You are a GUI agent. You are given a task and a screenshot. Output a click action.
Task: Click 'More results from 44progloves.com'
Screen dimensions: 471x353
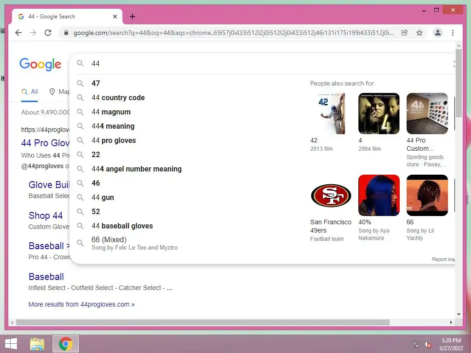click(x=81, y=304)
